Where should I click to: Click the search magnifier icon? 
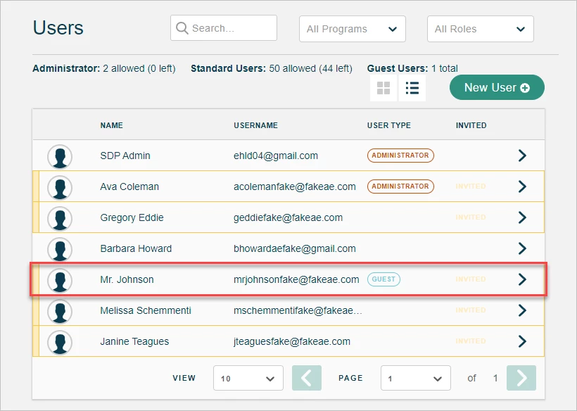click(x=182, y=28)
